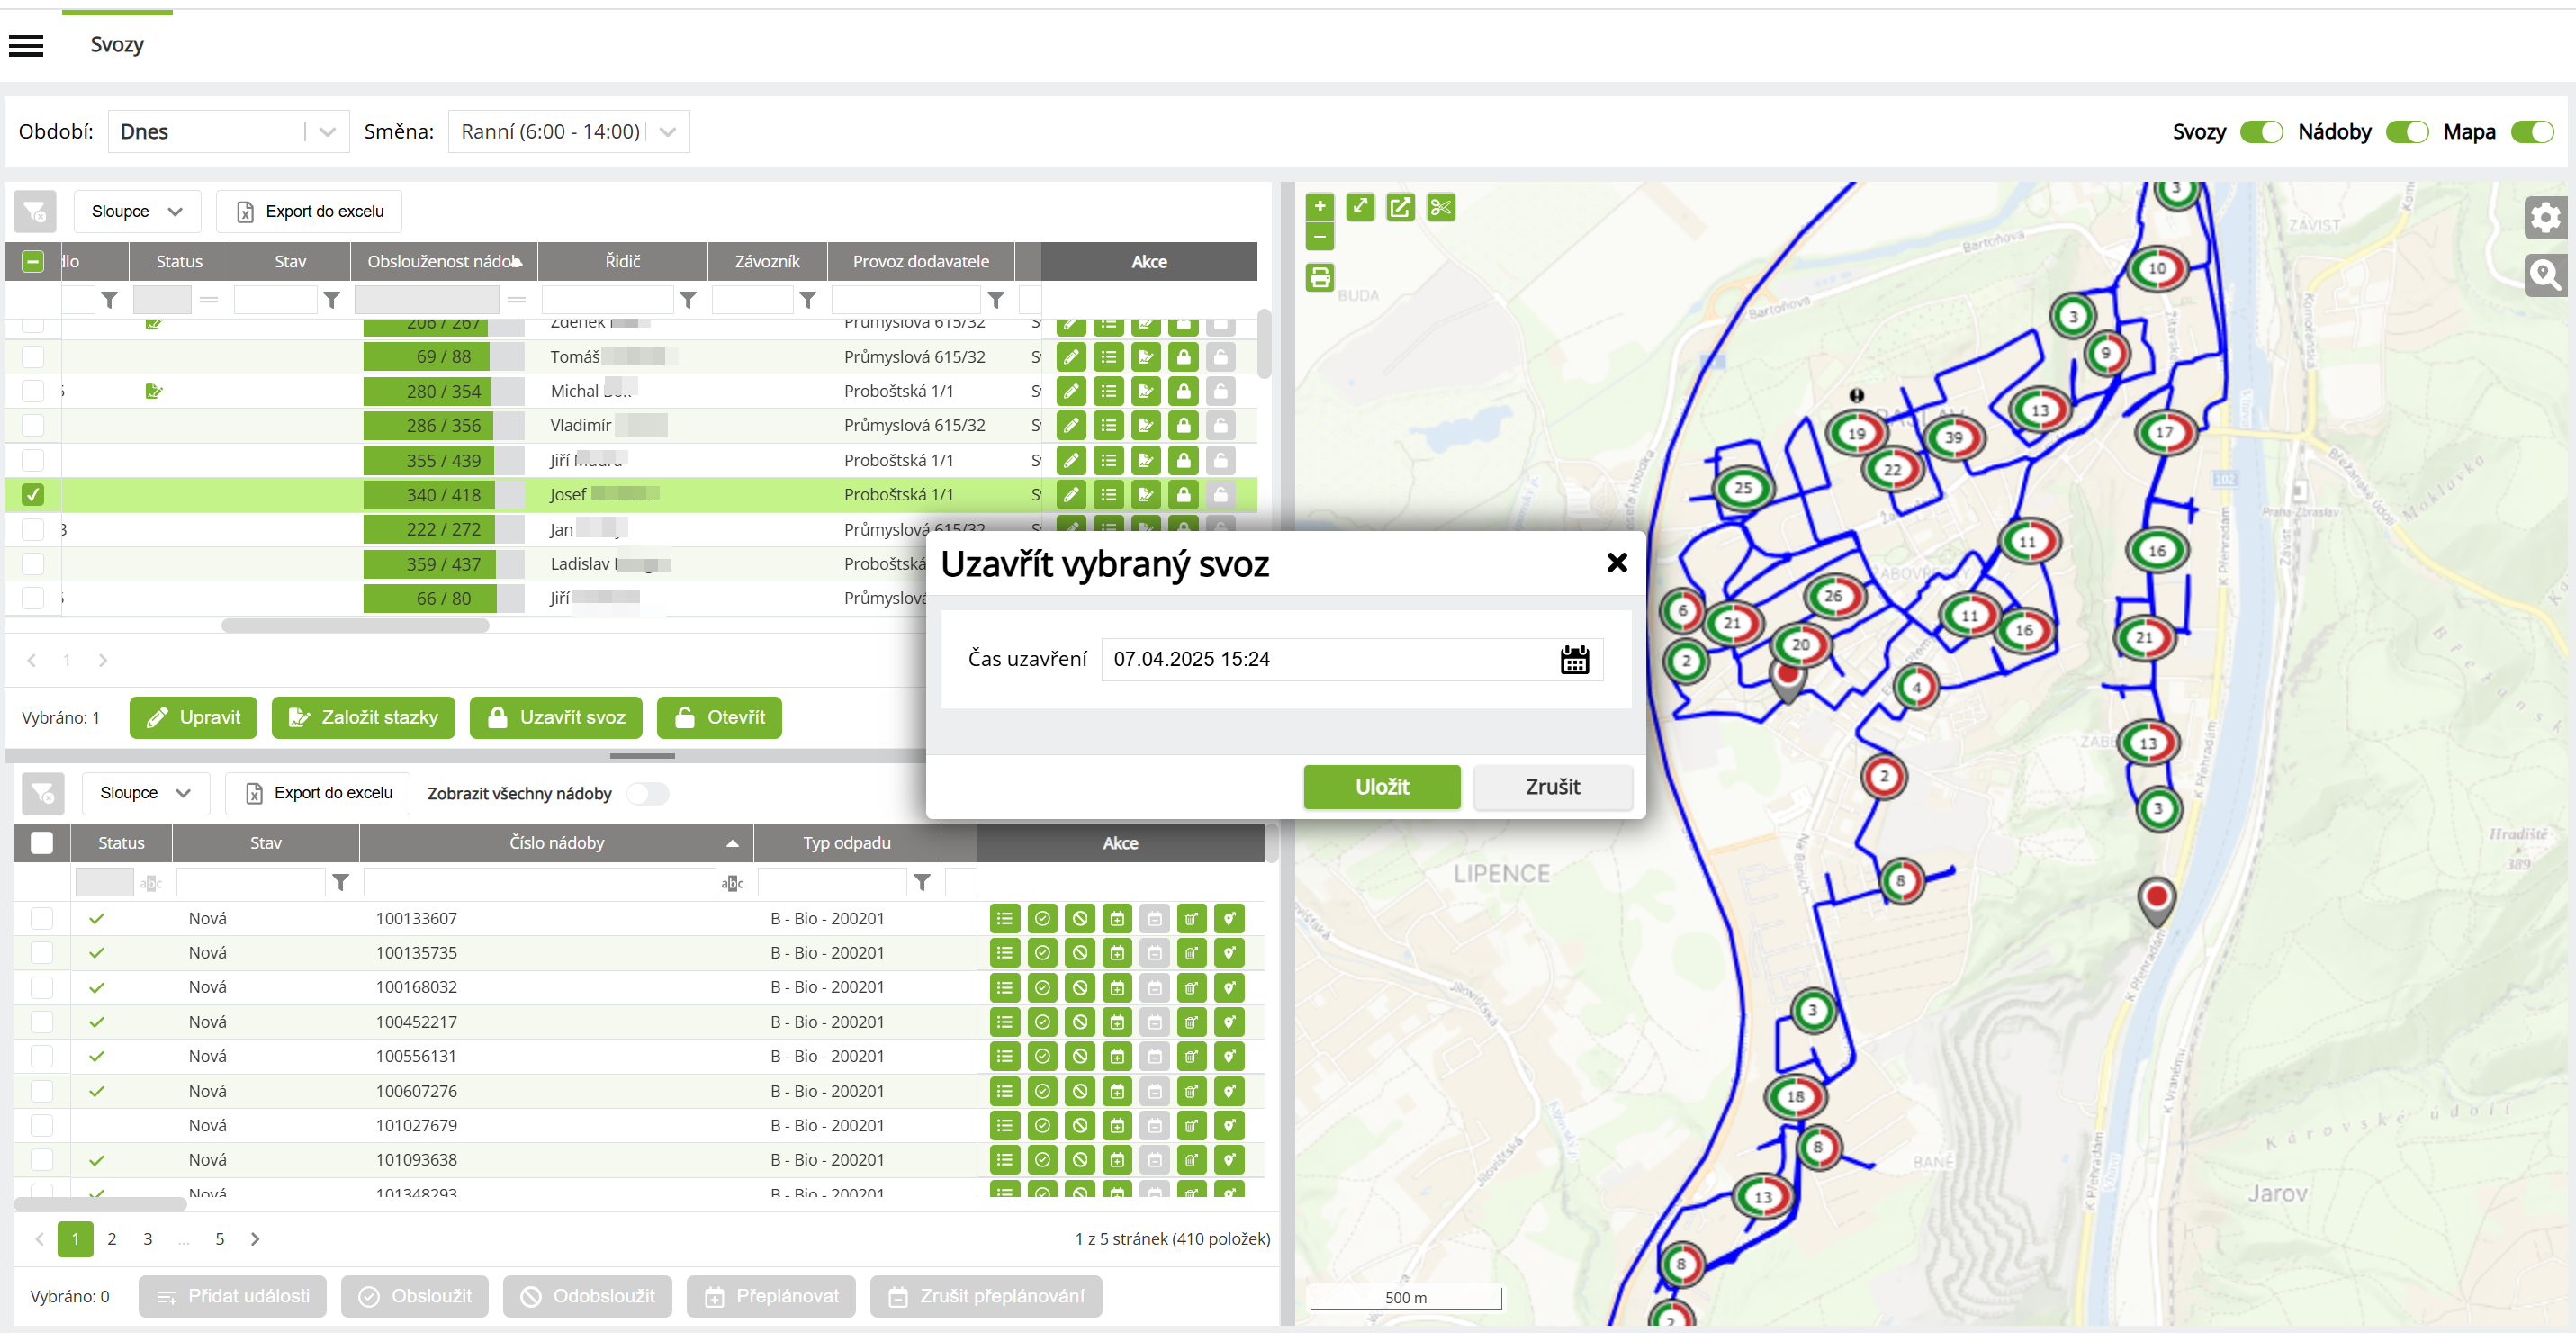Click the map search magnifier icon
The width and height of the screenshot is (2576, 1333).
pyautogui.click(x=2545, y=275)
